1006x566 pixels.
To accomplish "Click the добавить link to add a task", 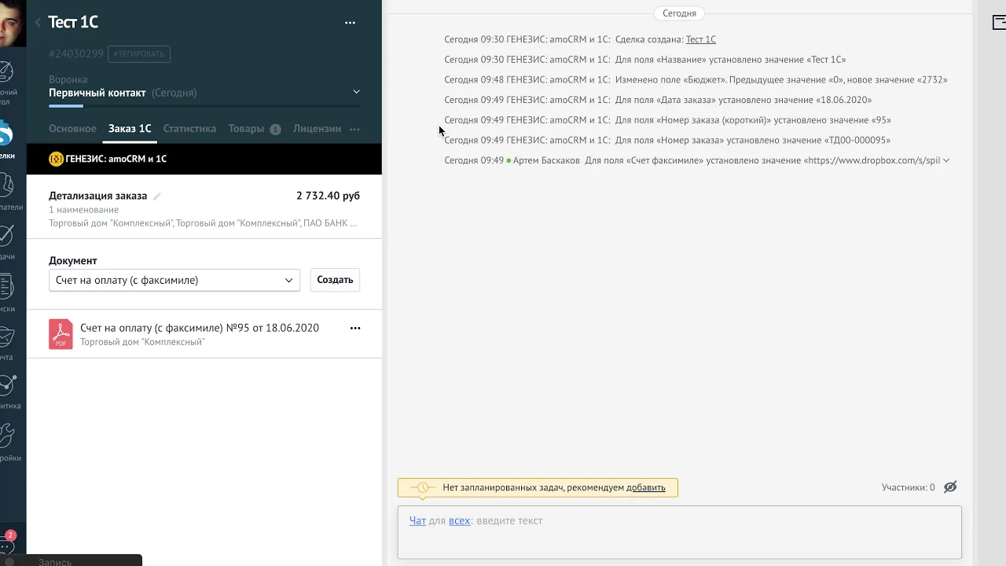I will pos(646,487).
